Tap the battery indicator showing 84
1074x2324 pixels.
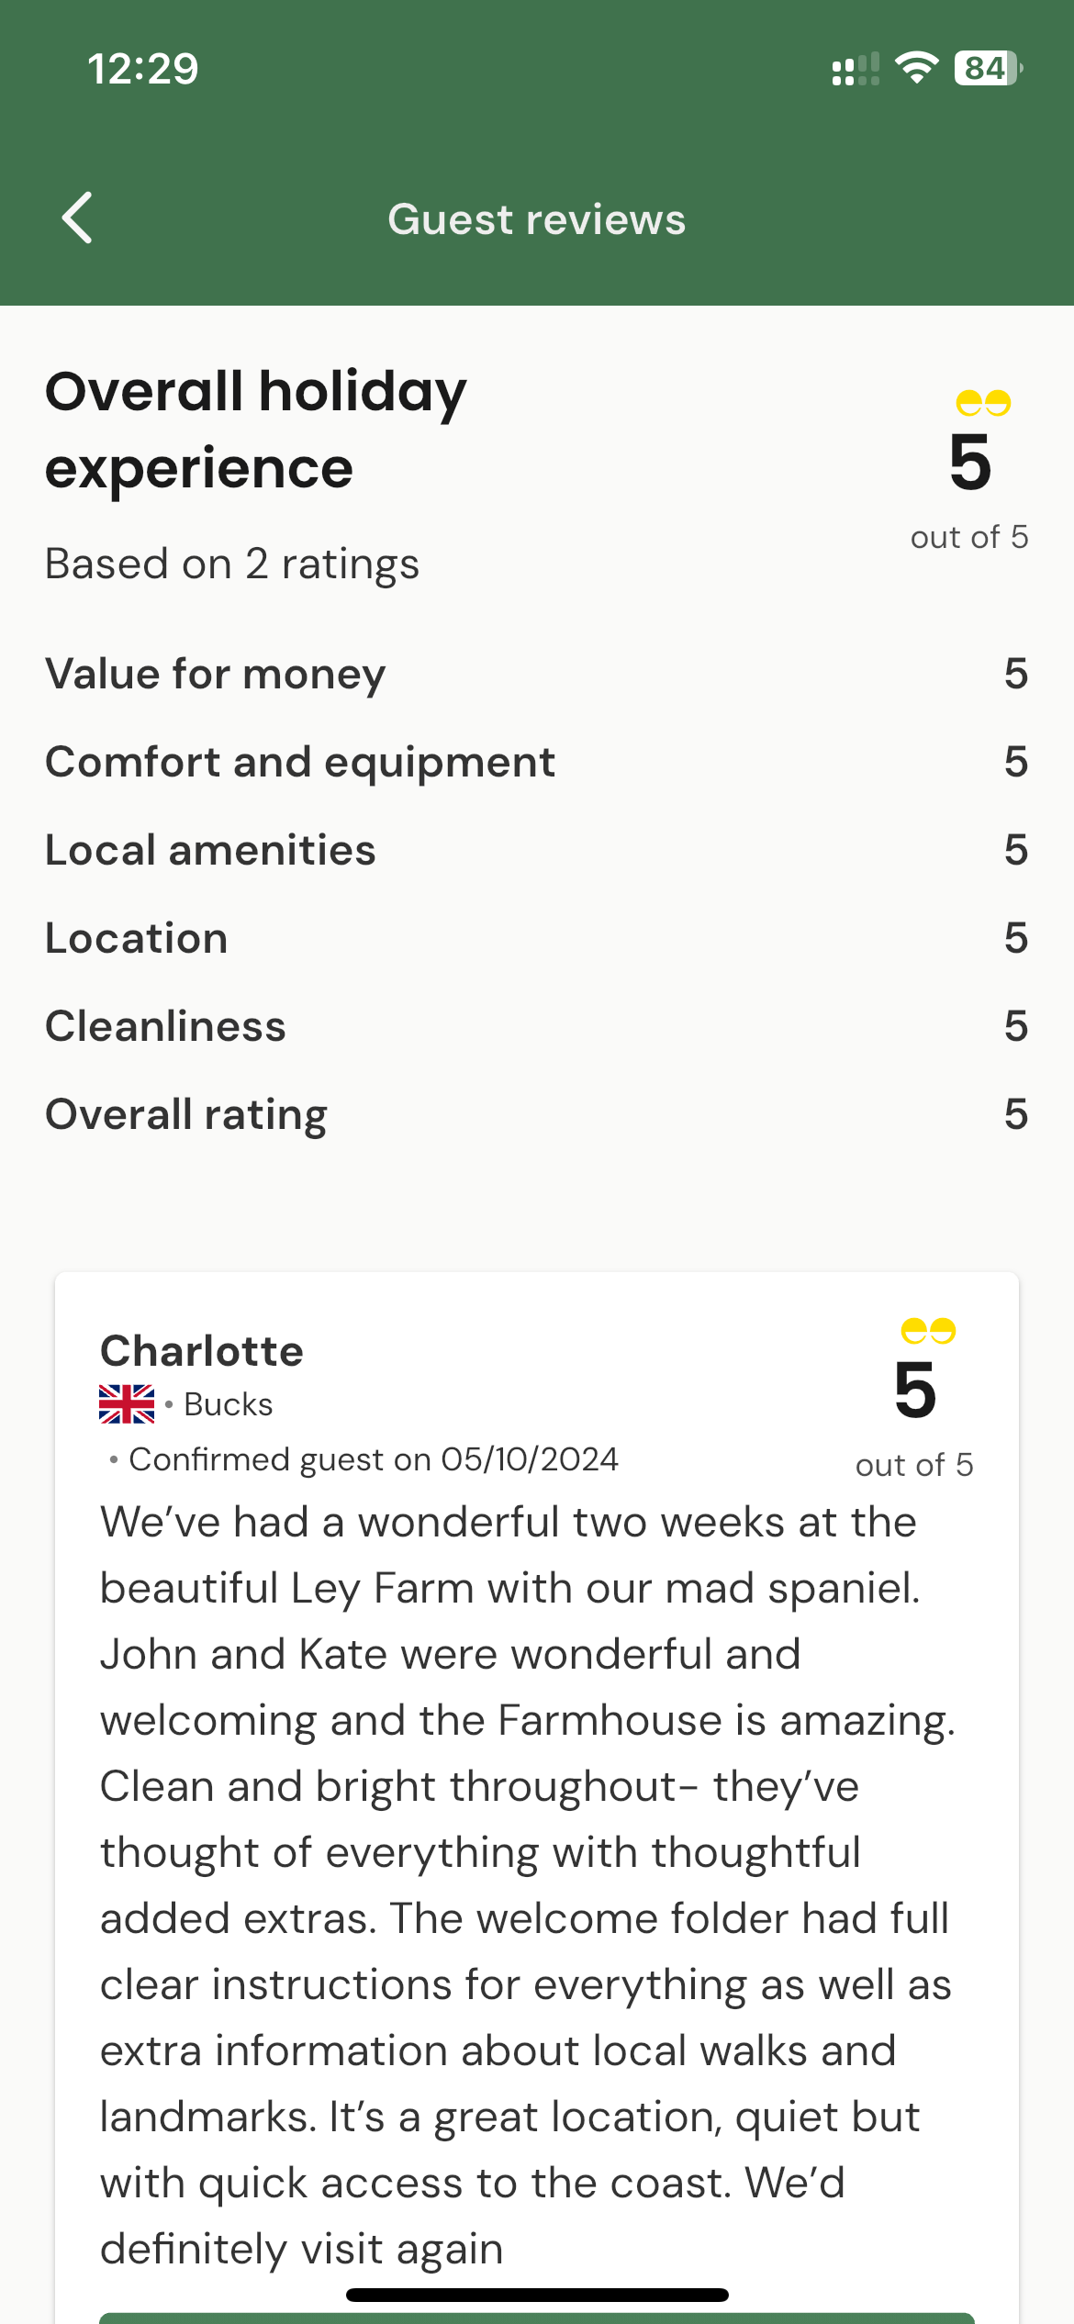[988, 68]
